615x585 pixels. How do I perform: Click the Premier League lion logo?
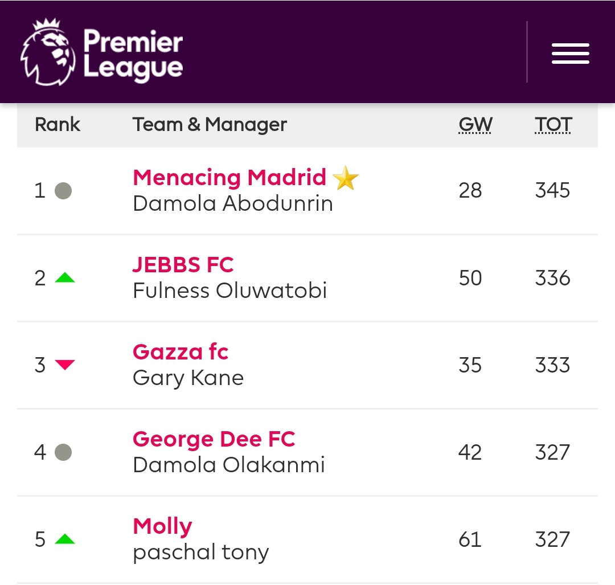[48, 52]
